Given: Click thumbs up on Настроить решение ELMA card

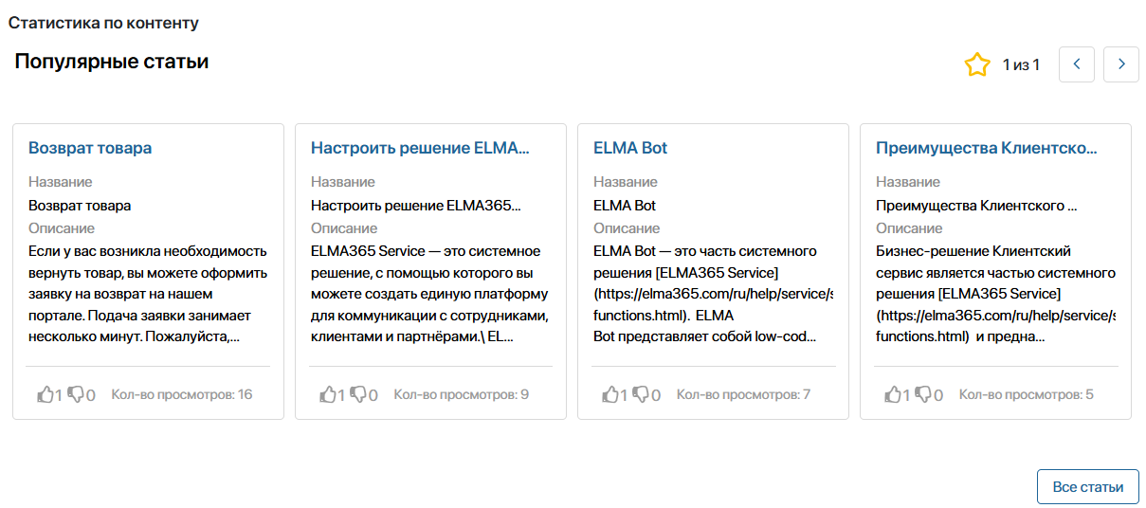Looking at the screenshot, I should 327,394.
